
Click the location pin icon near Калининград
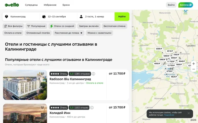pos(7,17)
